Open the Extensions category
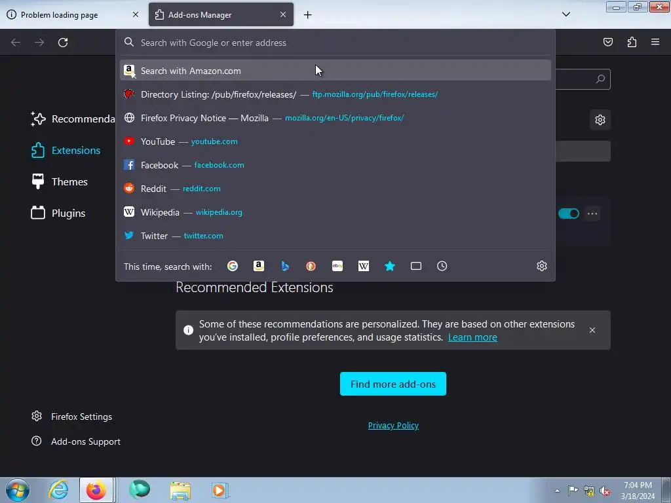671x503 pixels. click(x=66, y=151)
